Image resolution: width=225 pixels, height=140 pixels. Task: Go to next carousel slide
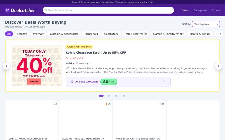[x=218, y=66]
